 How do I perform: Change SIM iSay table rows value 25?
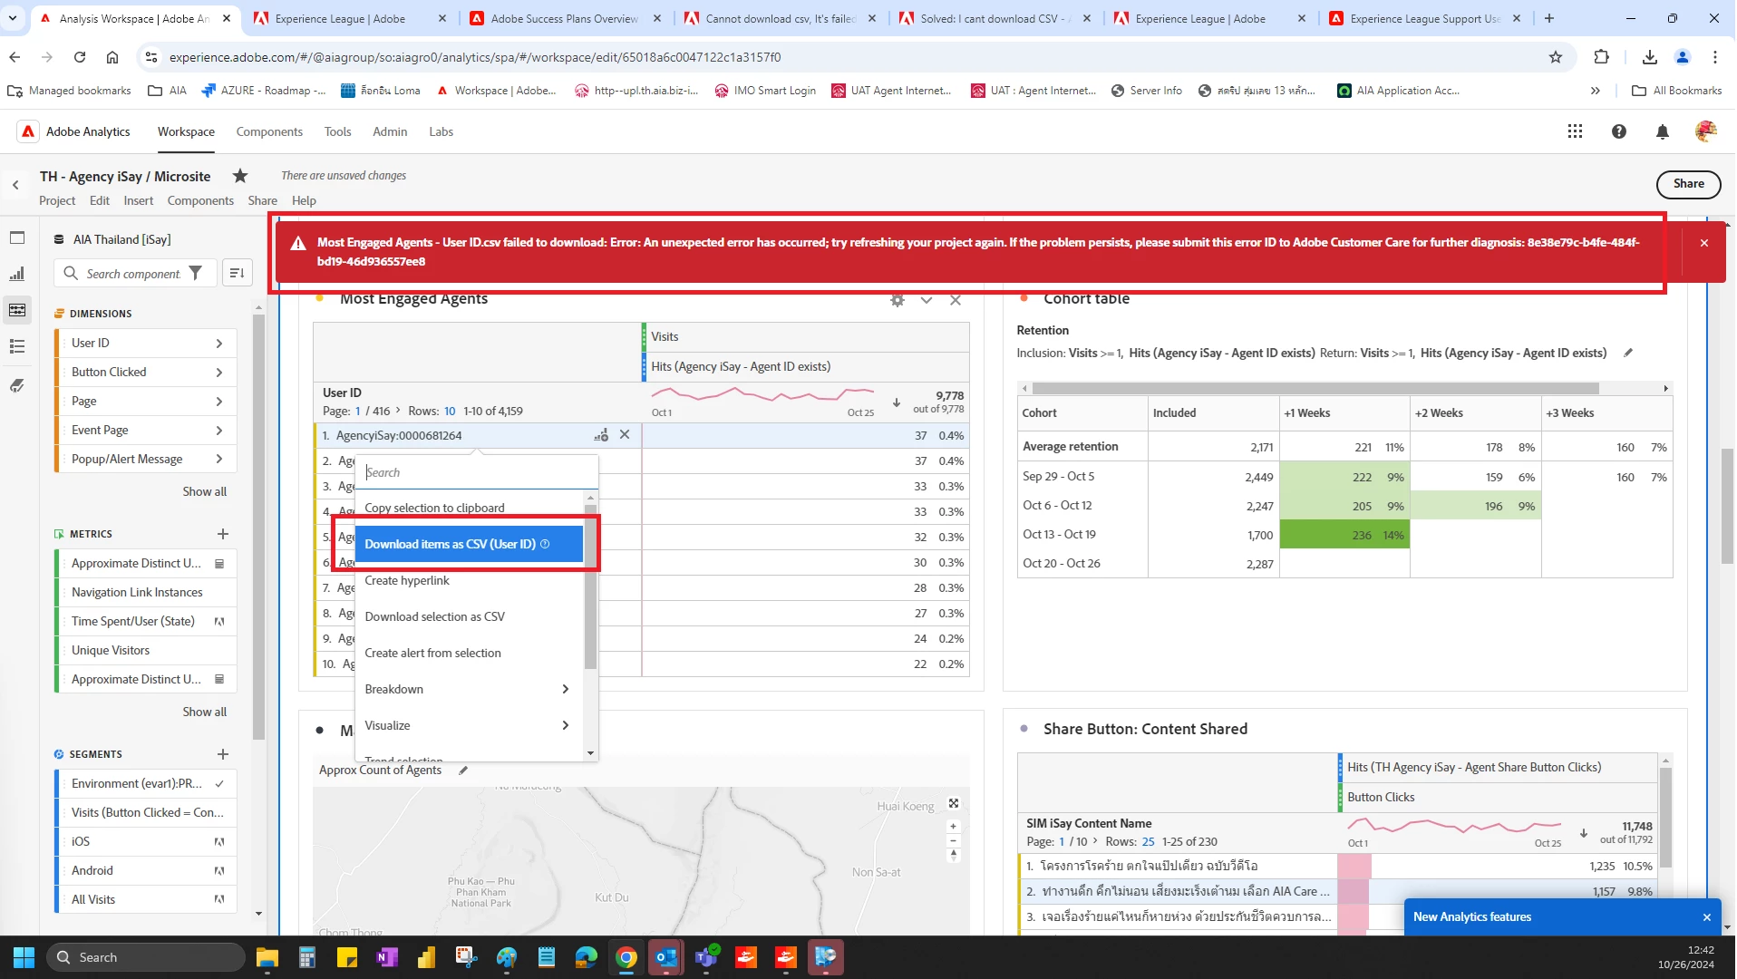pos(1148,841)
